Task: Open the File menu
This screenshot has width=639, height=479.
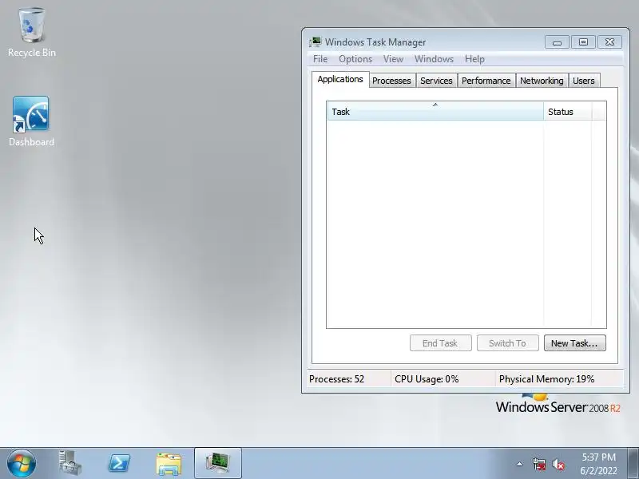Action: pos(320,59)
